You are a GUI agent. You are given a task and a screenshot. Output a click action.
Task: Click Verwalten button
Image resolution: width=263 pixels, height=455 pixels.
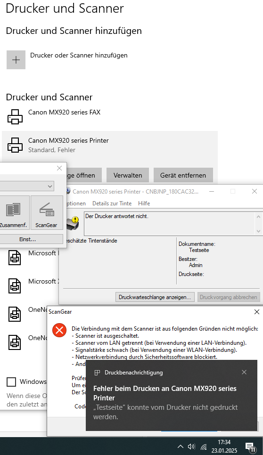click(x=128, y=175)
